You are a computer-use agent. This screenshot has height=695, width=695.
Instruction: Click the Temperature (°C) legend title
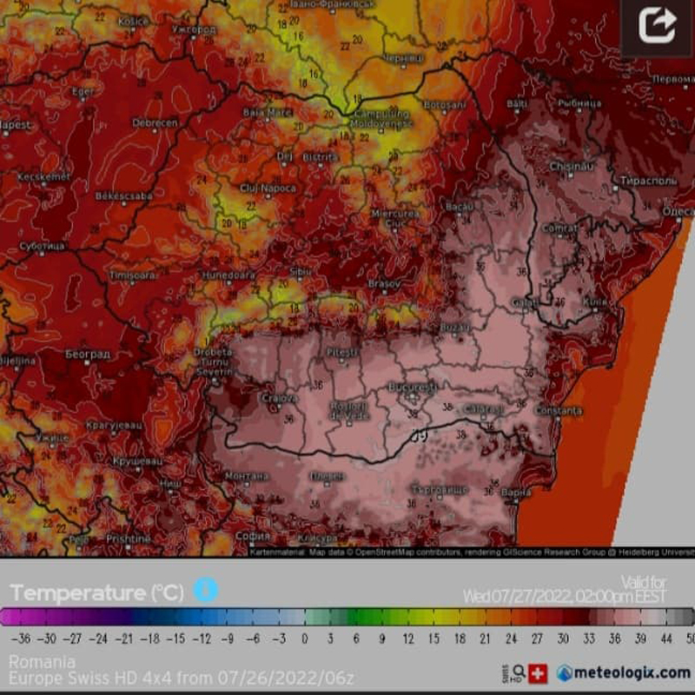coord(96,592)
